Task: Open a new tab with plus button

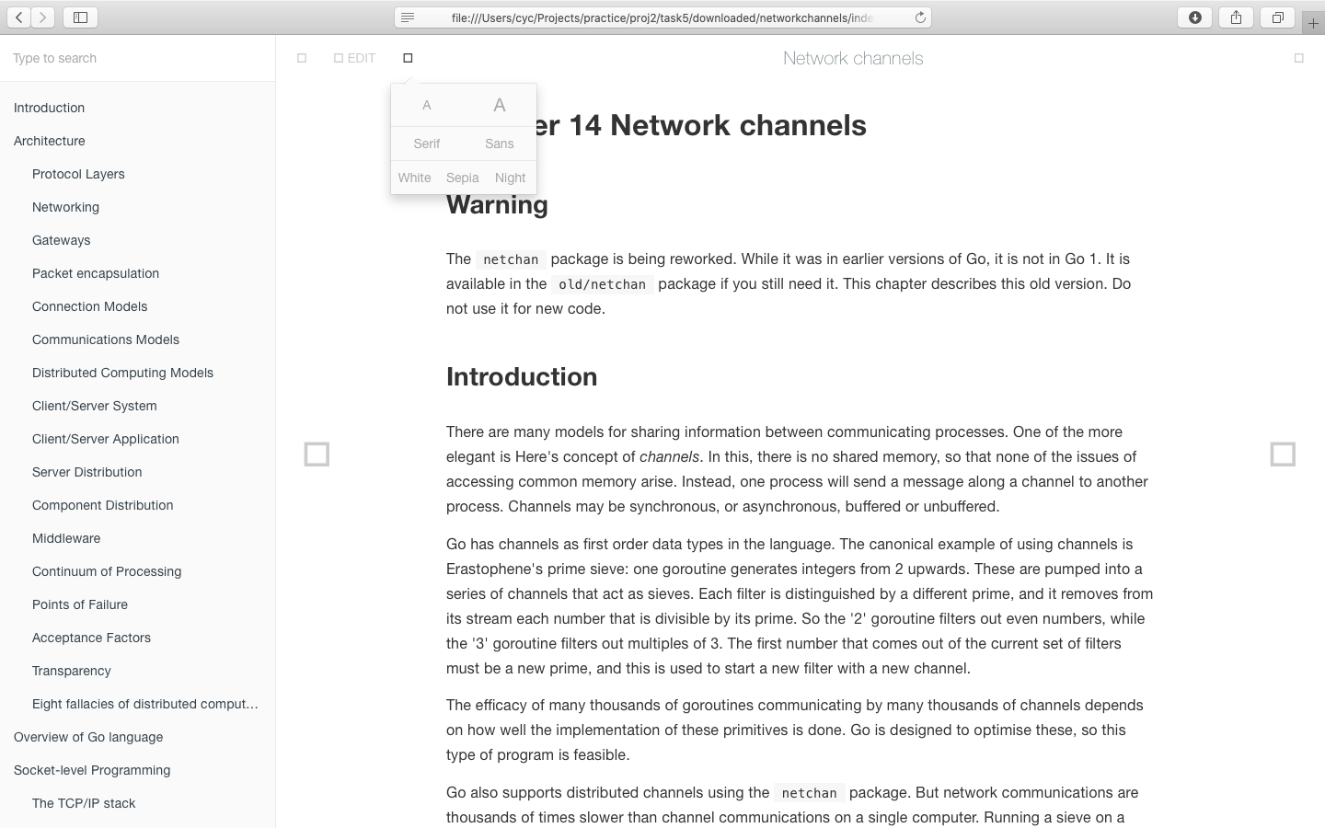Action: coord(1313,23)
